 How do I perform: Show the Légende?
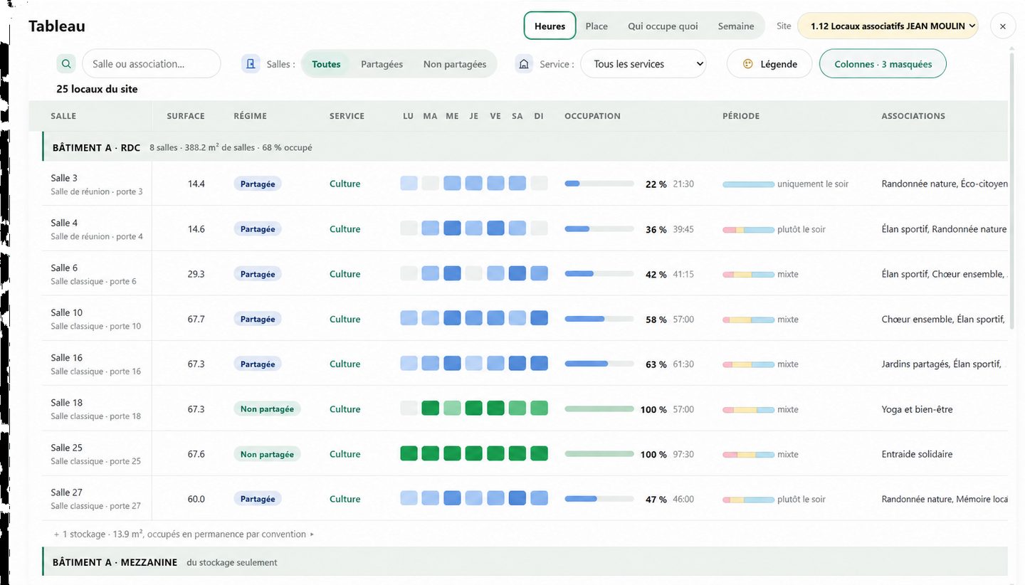769,64
